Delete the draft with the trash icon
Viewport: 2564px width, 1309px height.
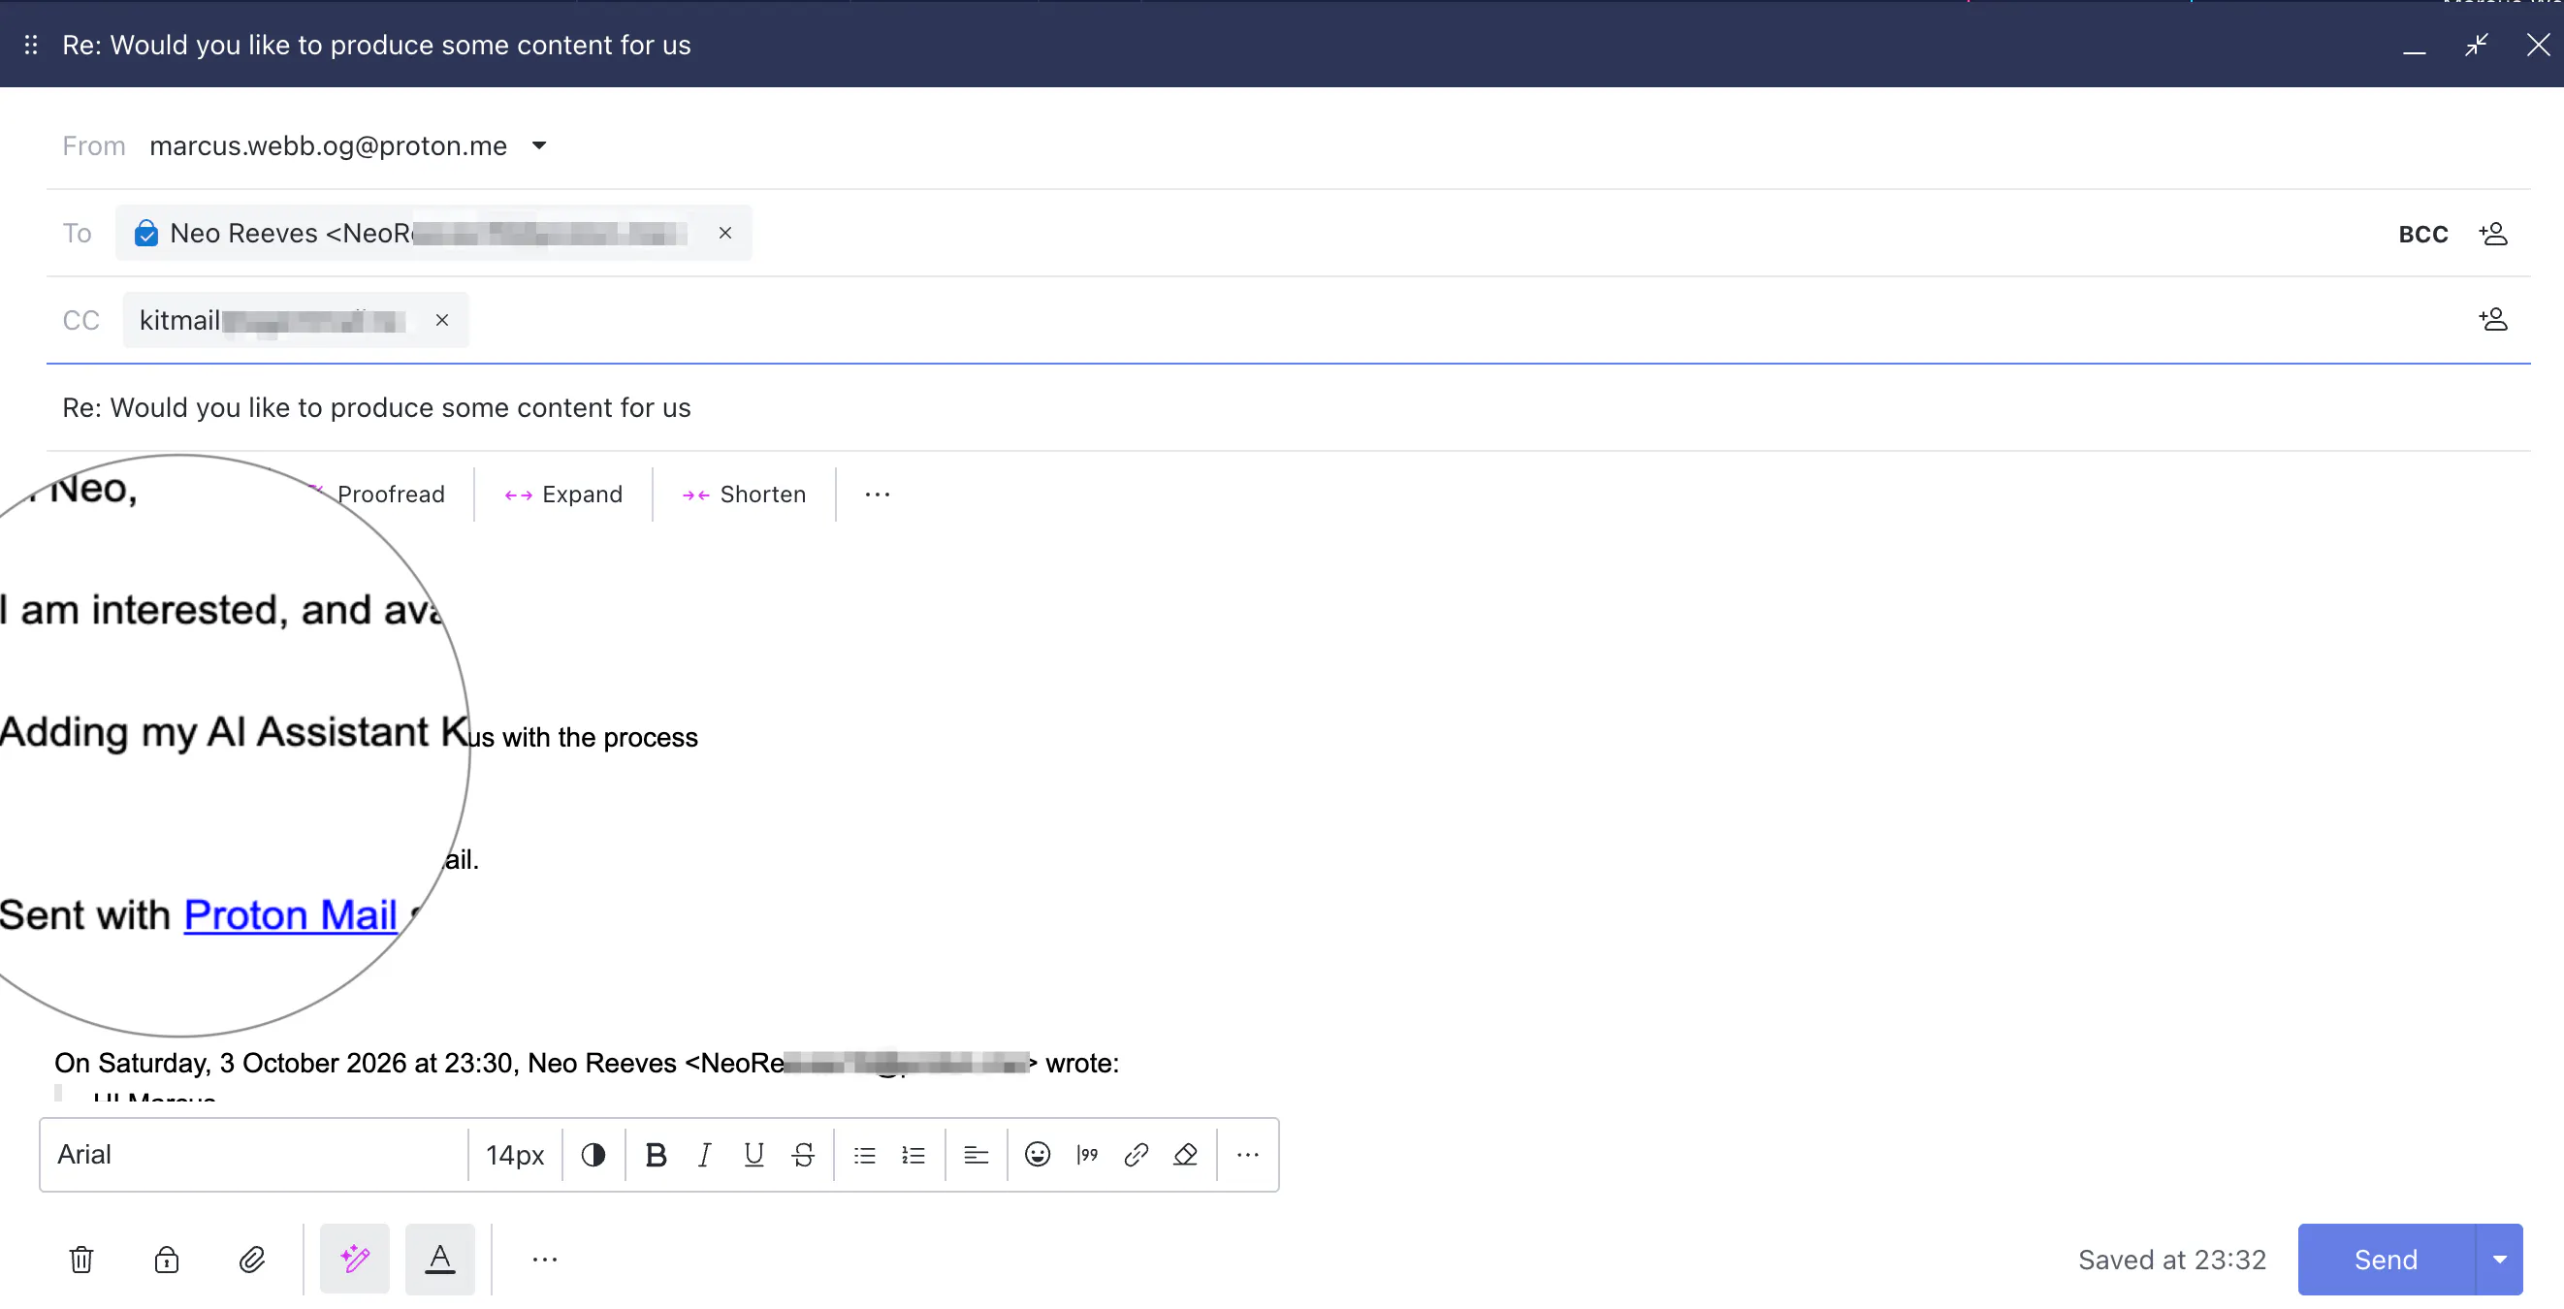tap(81, 1260)
